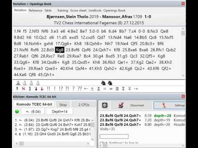198x148 pixels.
Task: Select the '+-' White is winning symbol
Action: [x=86, y=89]
